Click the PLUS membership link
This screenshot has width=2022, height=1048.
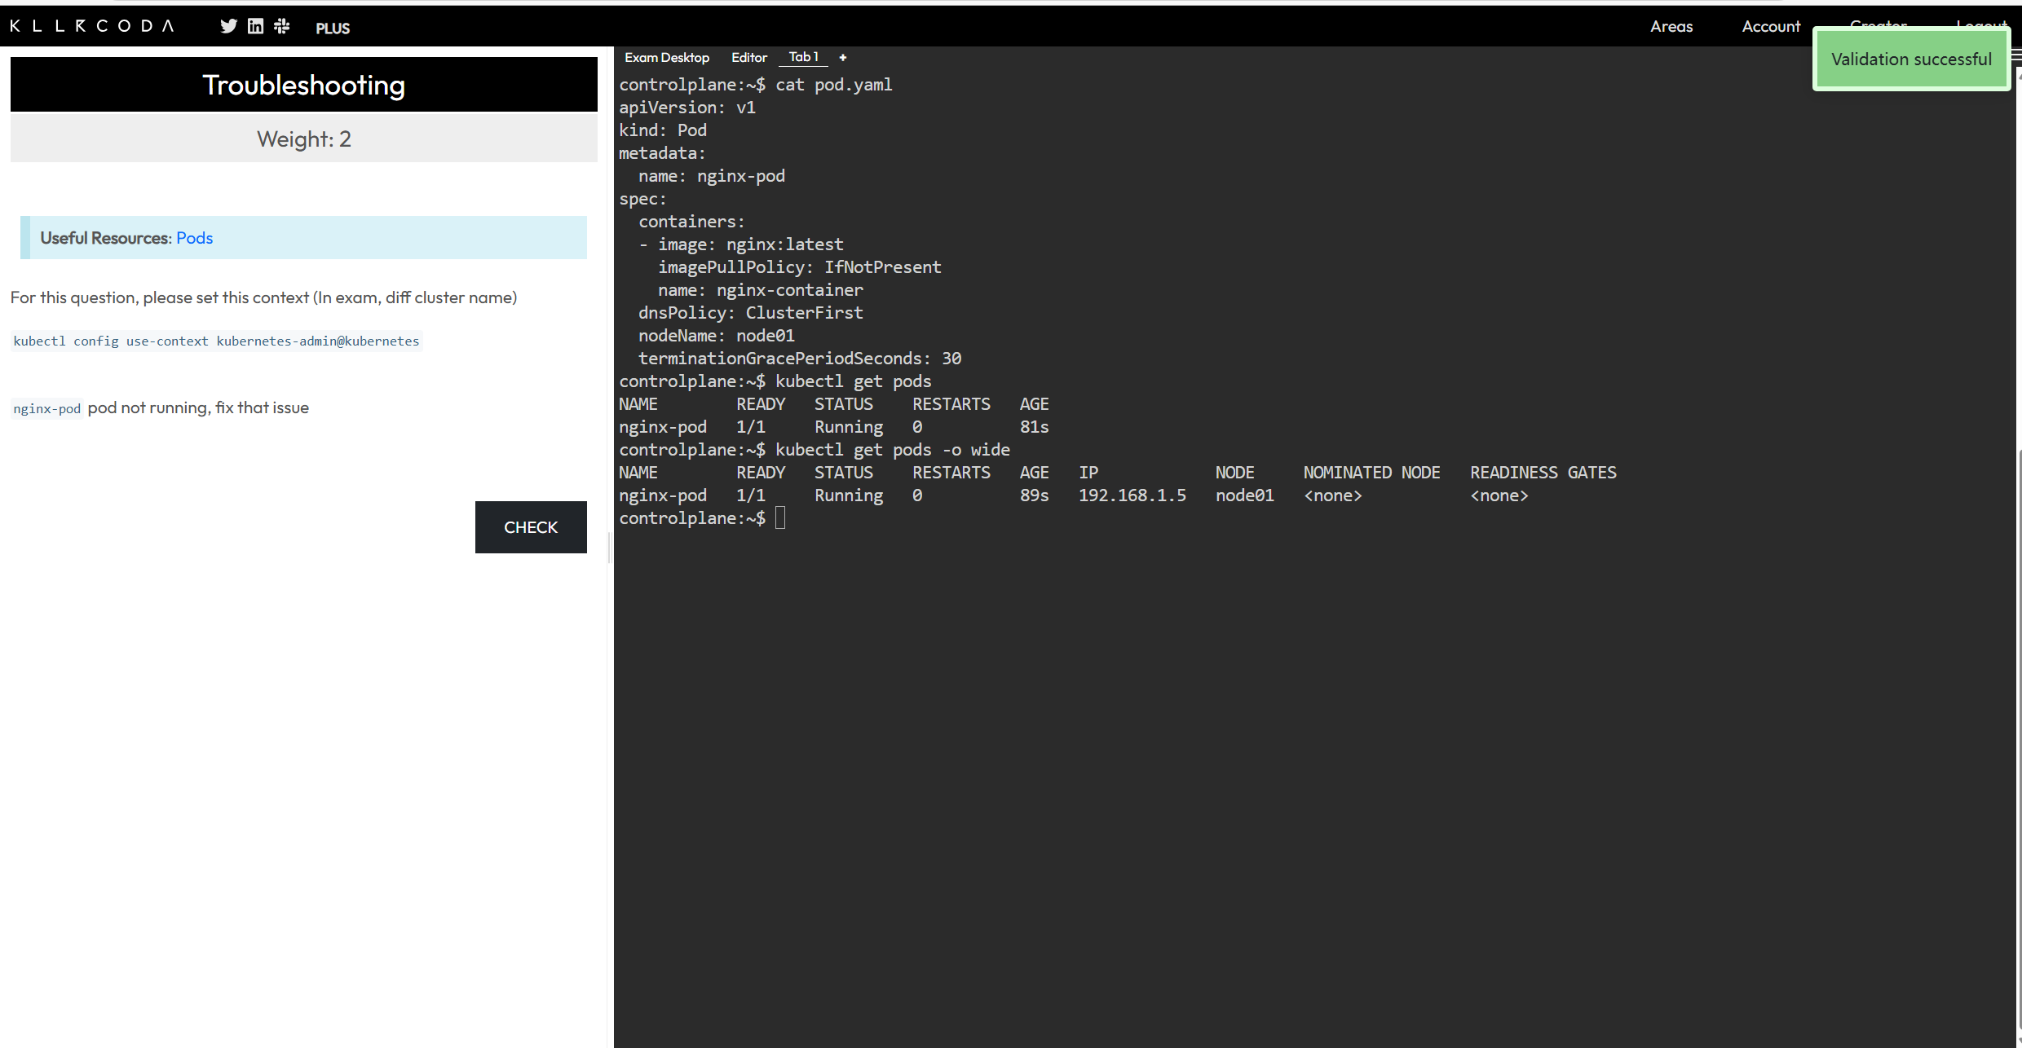tap(333, 29)
